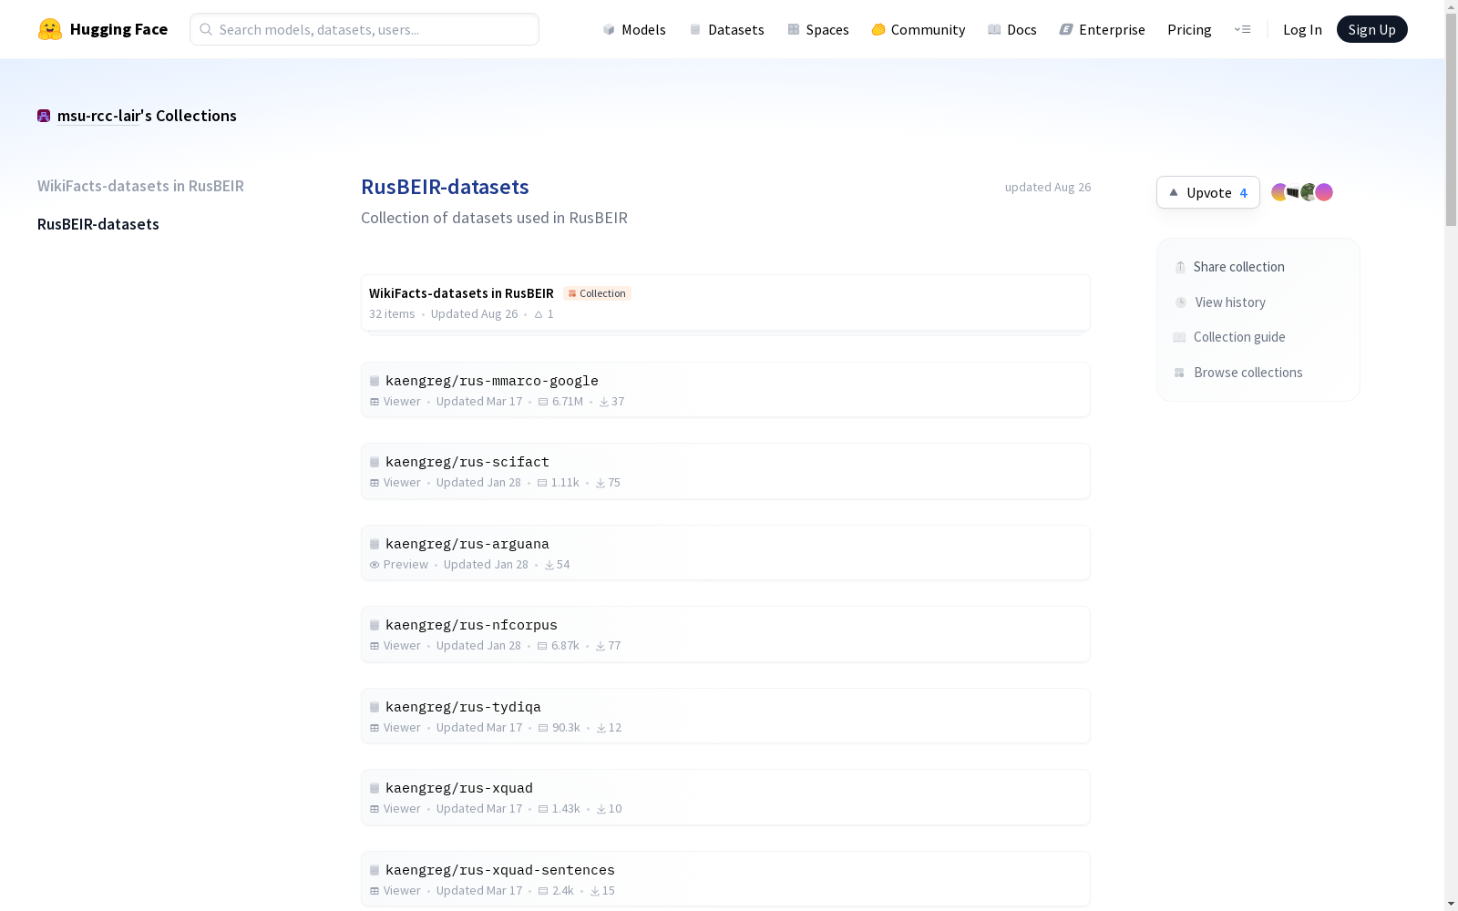Click the Share collection icon
The height and width of the screenshot is (911, 1458).
[1180, 267]
